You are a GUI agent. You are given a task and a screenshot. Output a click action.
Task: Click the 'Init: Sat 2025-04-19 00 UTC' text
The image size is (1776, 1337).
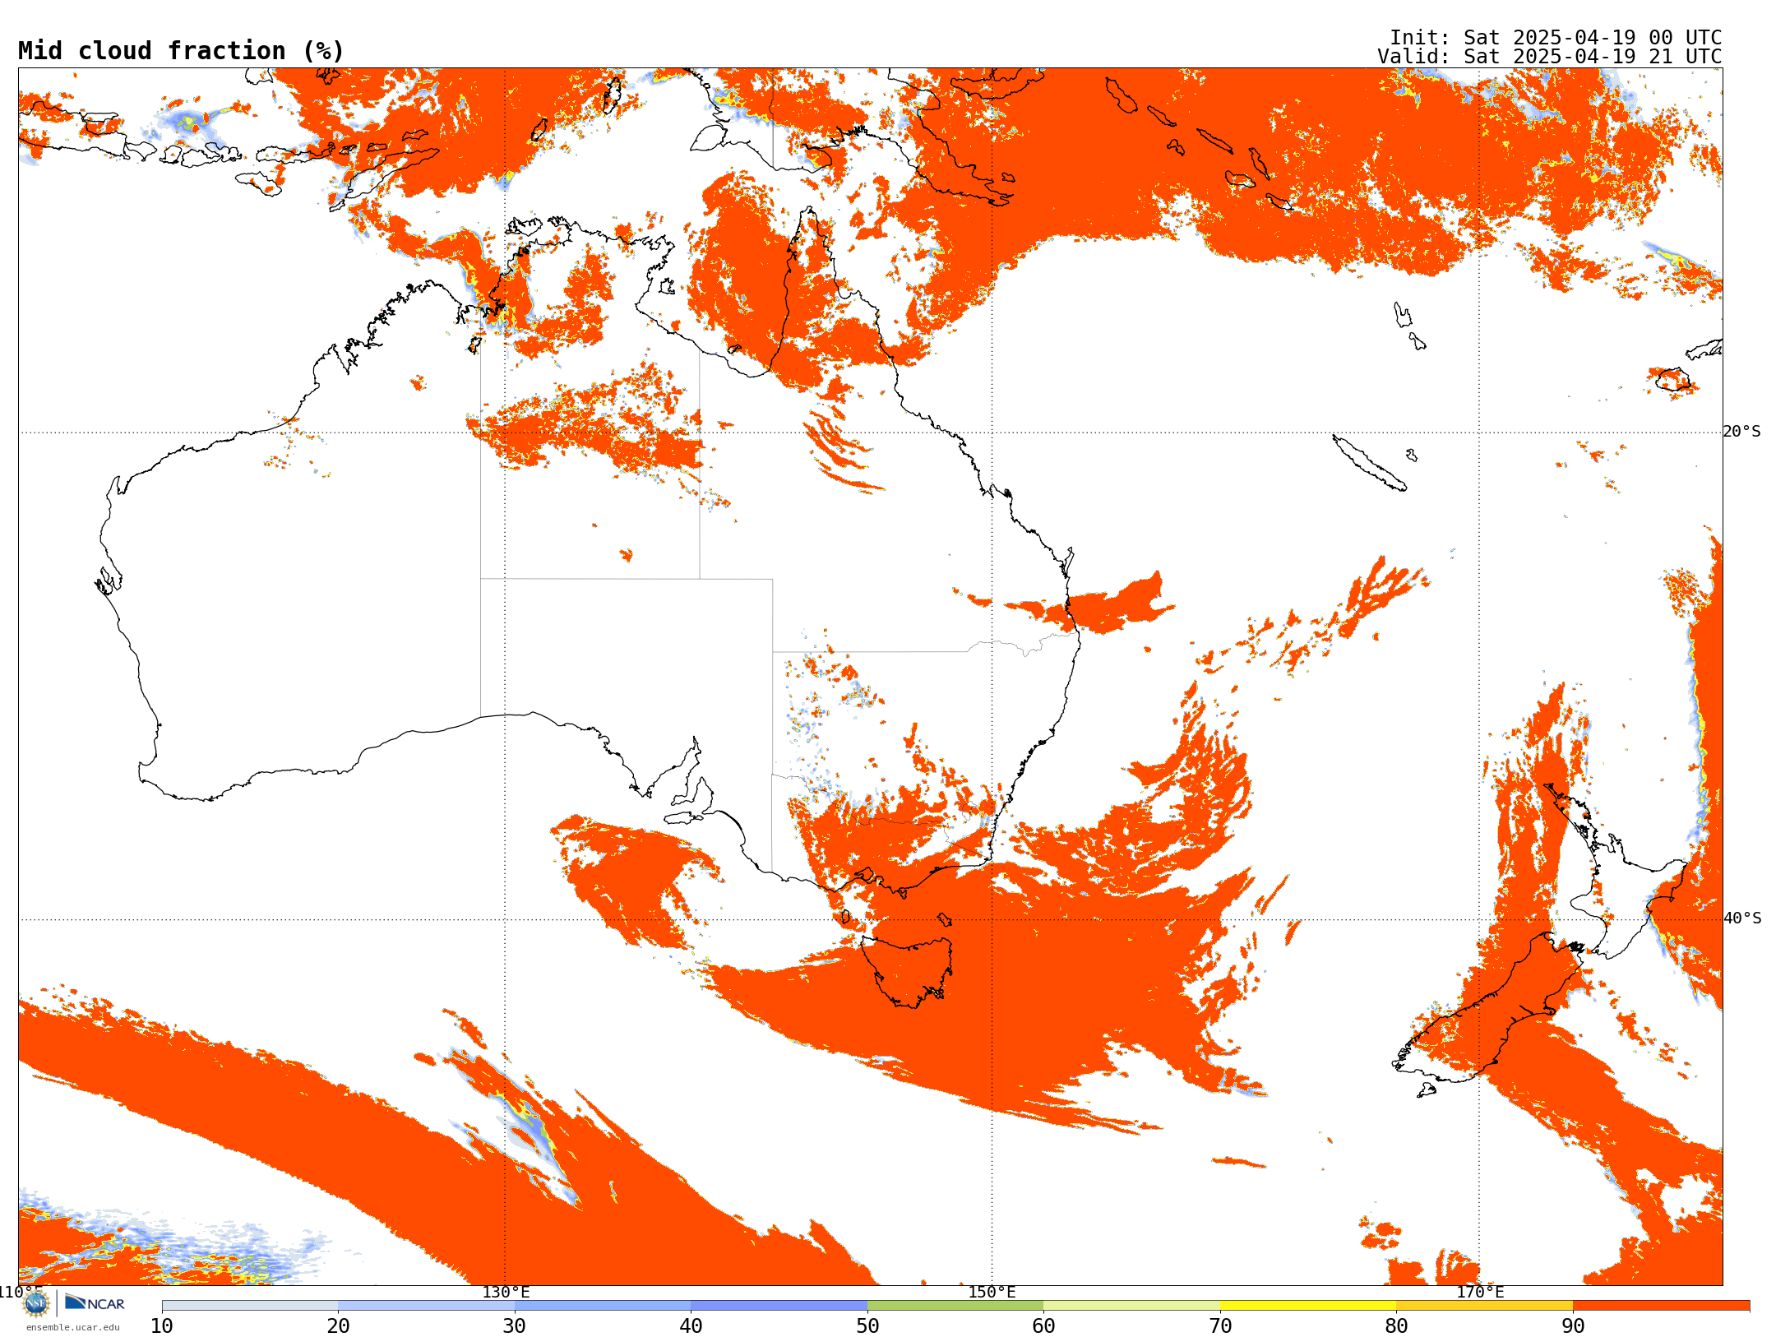click(x=1556, y=38)
